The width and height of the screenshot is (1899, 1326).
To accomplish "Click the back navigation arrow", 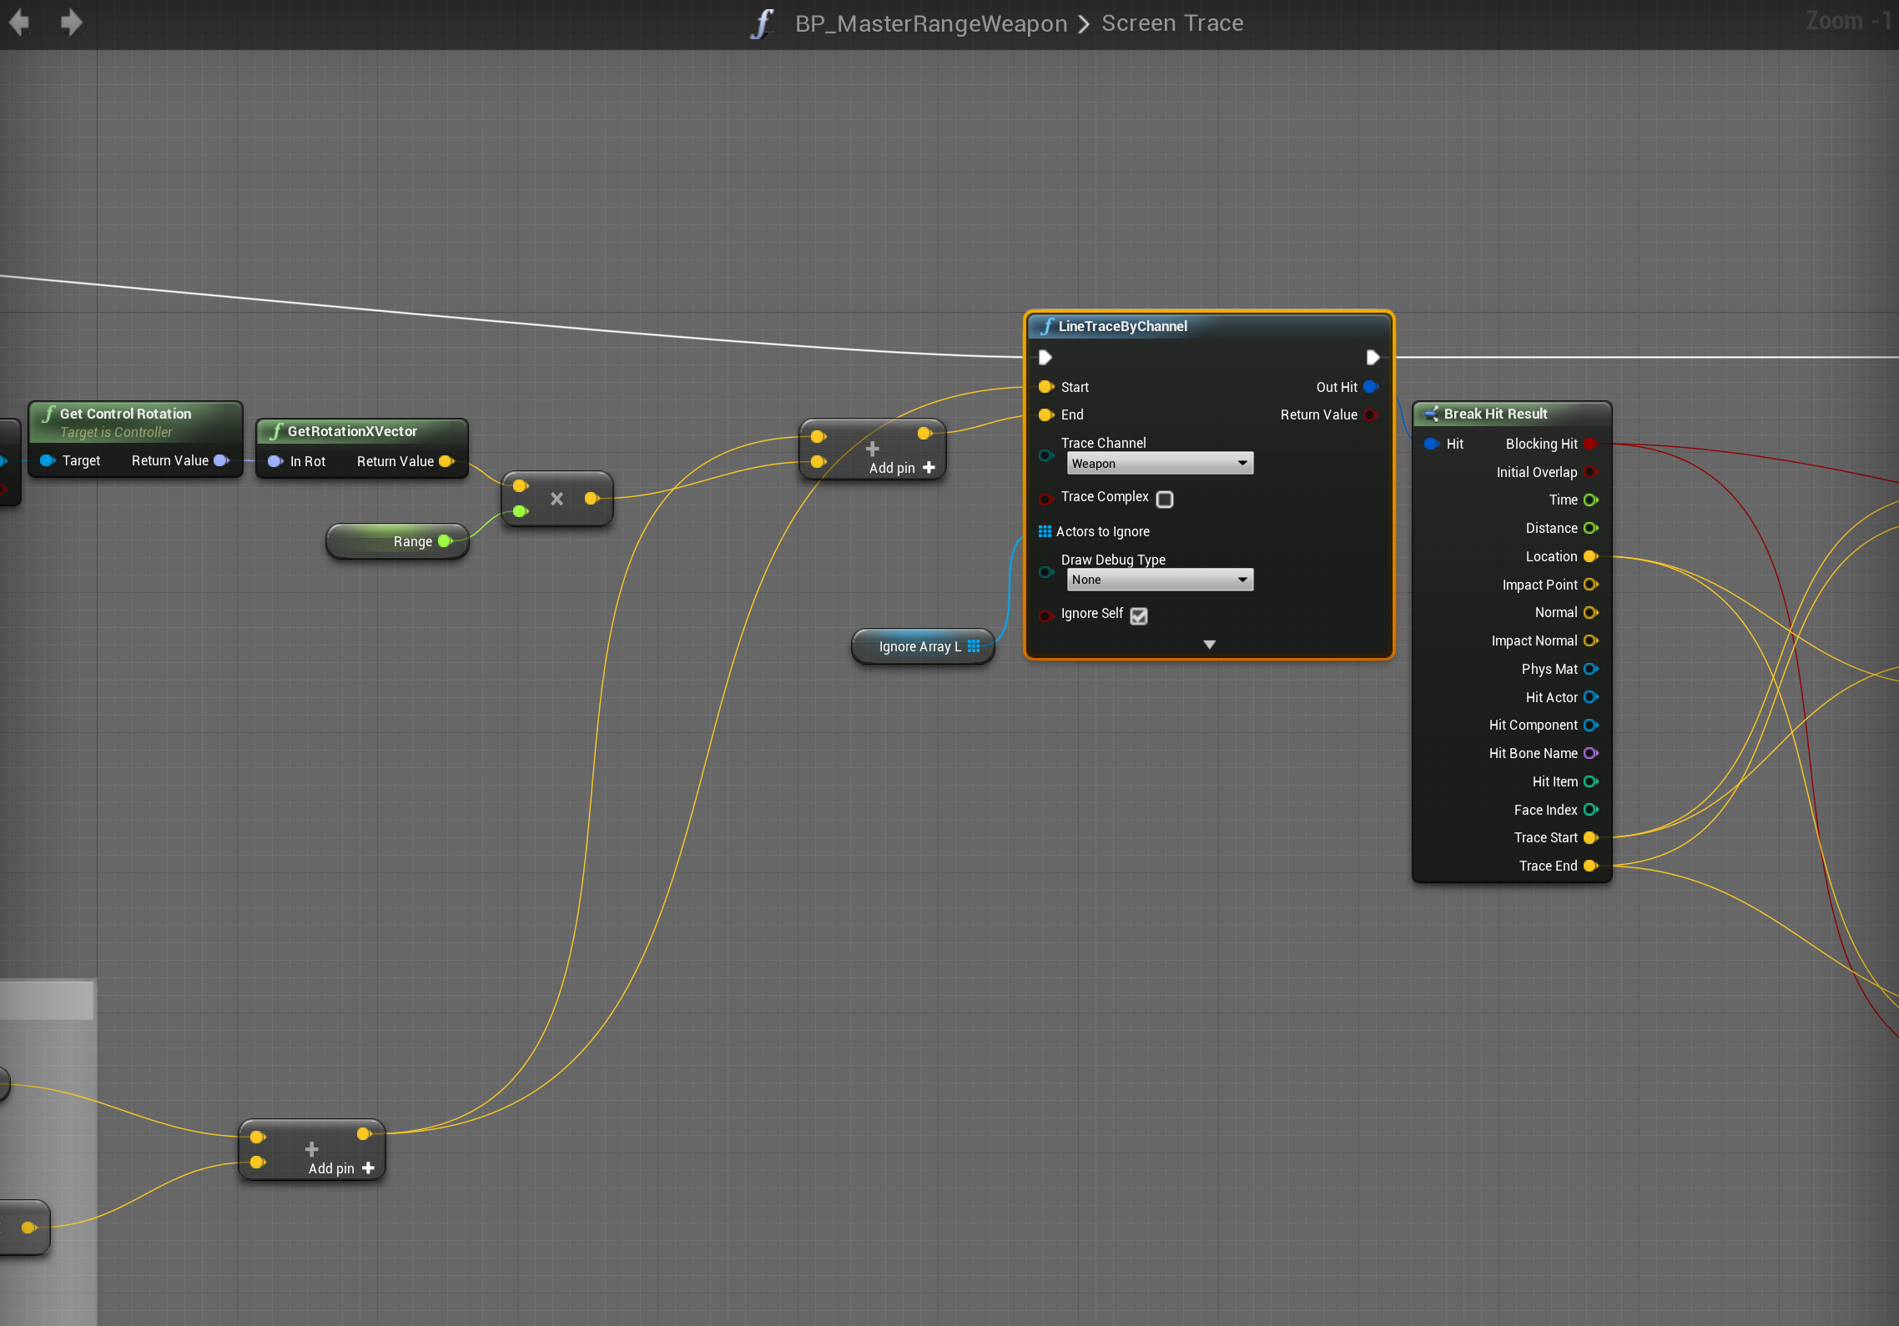I will click(x=20, y=23).
